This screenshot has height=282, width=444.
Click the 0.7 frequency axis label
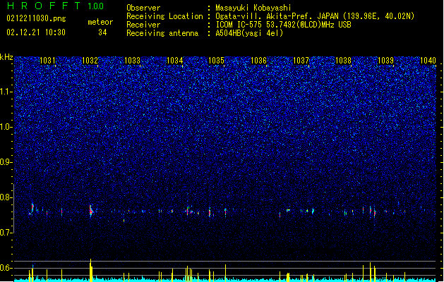coord(6,233)
